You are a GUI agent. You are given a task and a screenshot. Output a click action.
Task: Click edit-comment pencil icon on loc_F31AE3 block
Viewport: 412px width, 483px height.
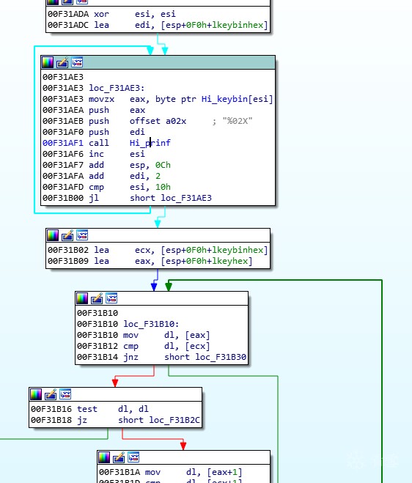(x=62, y=62)
